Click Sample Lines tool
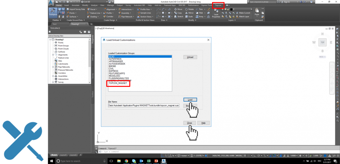Image resolution: width=340 pixels, height=164 pixels. [x=144, y=13]
